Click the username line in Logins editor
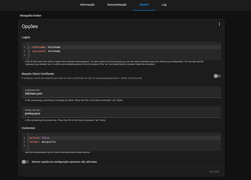This screenshot has height=180, width=251. pos(125,47)
